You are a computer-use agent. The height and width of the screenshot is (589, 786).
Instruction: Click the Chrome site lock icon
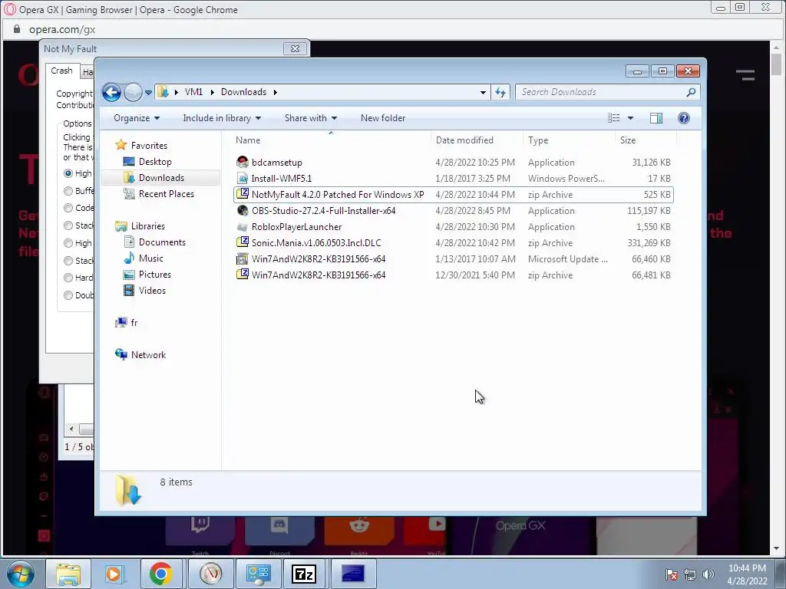click(x=17, y=29)
